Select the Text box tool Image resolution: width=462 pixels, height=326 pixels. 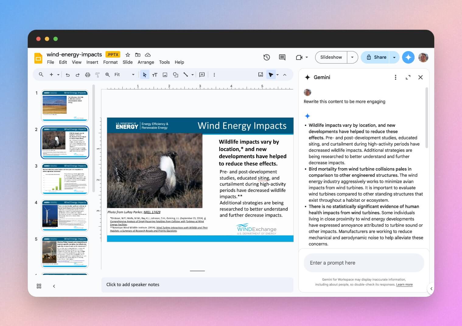[x=155, y=75]
